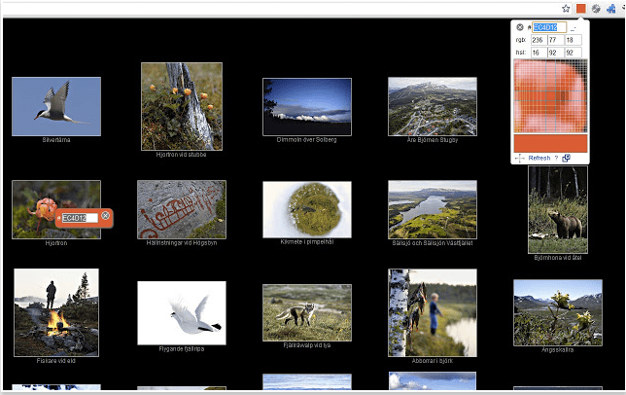The width and height of the screenshot is (626, 395).
Task: Click the 'Sälsjö och Sälsjön Västfjället' caption
Action: 433,243
